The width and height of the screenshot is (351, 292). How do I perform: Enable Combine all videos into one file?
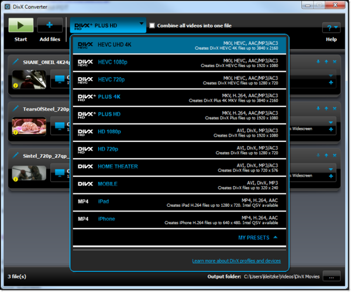152,26
